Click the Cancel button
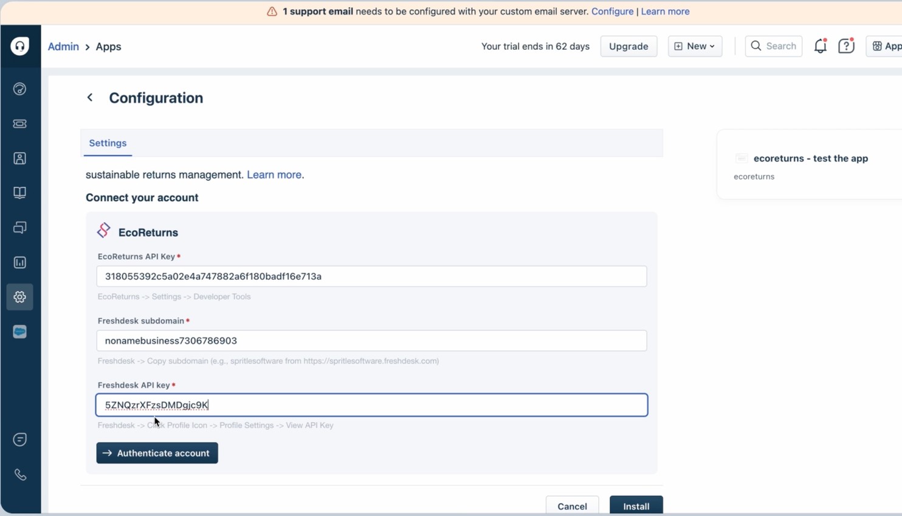 point(572,506)
